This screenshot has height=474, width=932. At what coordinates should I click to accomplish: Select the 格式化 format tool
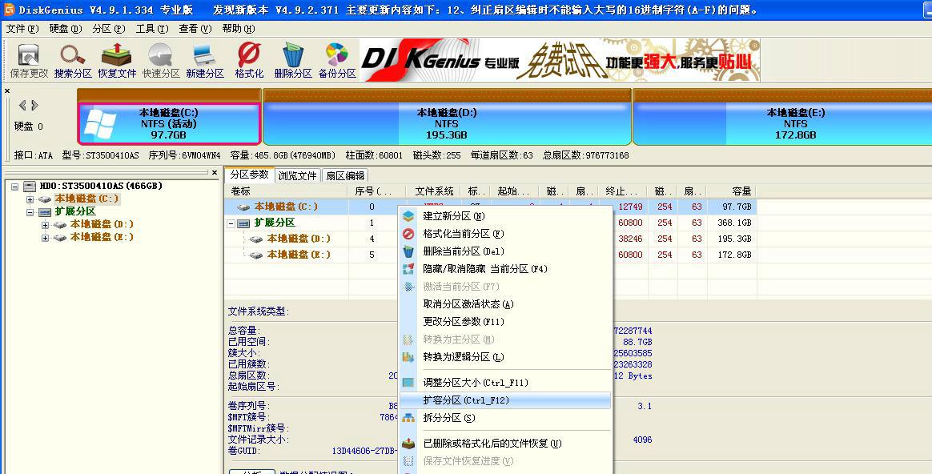(x=249, y=61)
